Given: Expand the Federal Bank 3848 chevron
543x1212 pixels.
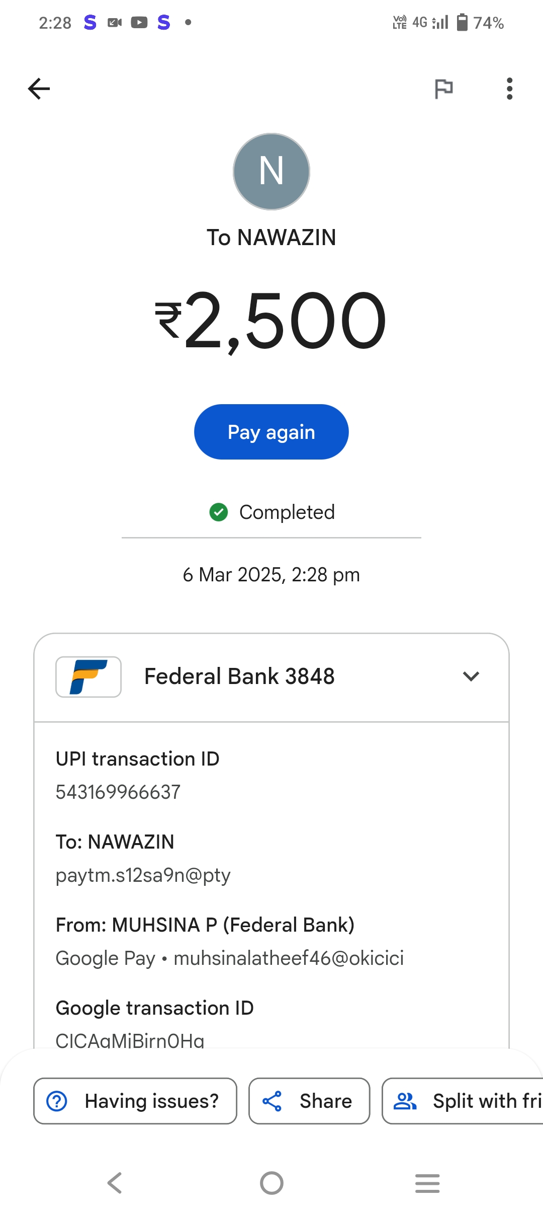Looking at the screenshot, I should [x=471, y=676].
